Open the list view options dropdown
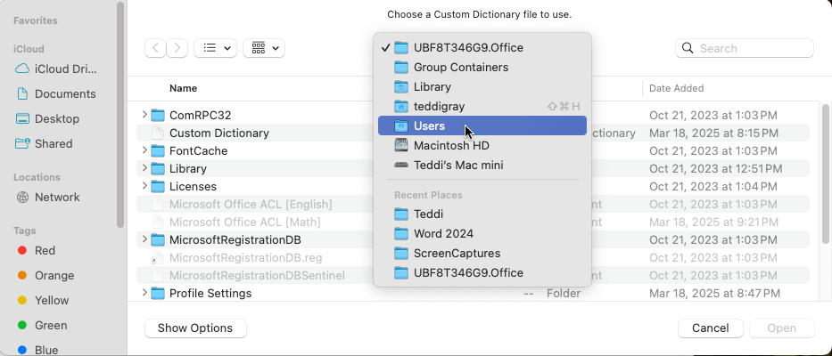This screenshot has width=832, height=356. [215, 48]
